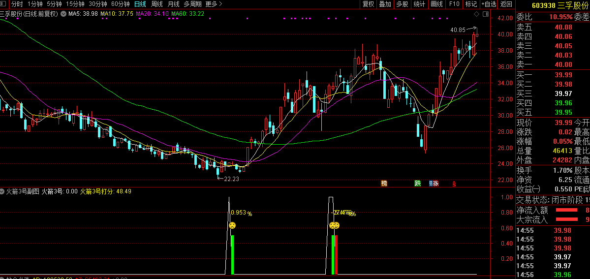This screenshot has height=279, width=590.
Task: Click the F10 company info button
Action: coord(454,4)
